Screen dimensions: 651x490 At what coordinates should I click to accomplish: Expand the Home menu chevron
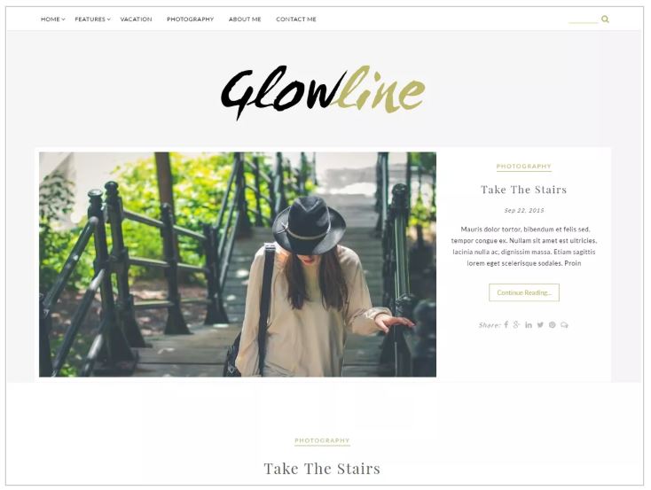(63, 19)
